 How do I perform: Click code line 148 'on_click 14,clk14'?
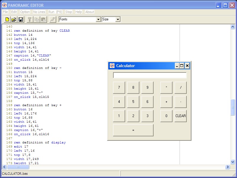tap(31, 60)
